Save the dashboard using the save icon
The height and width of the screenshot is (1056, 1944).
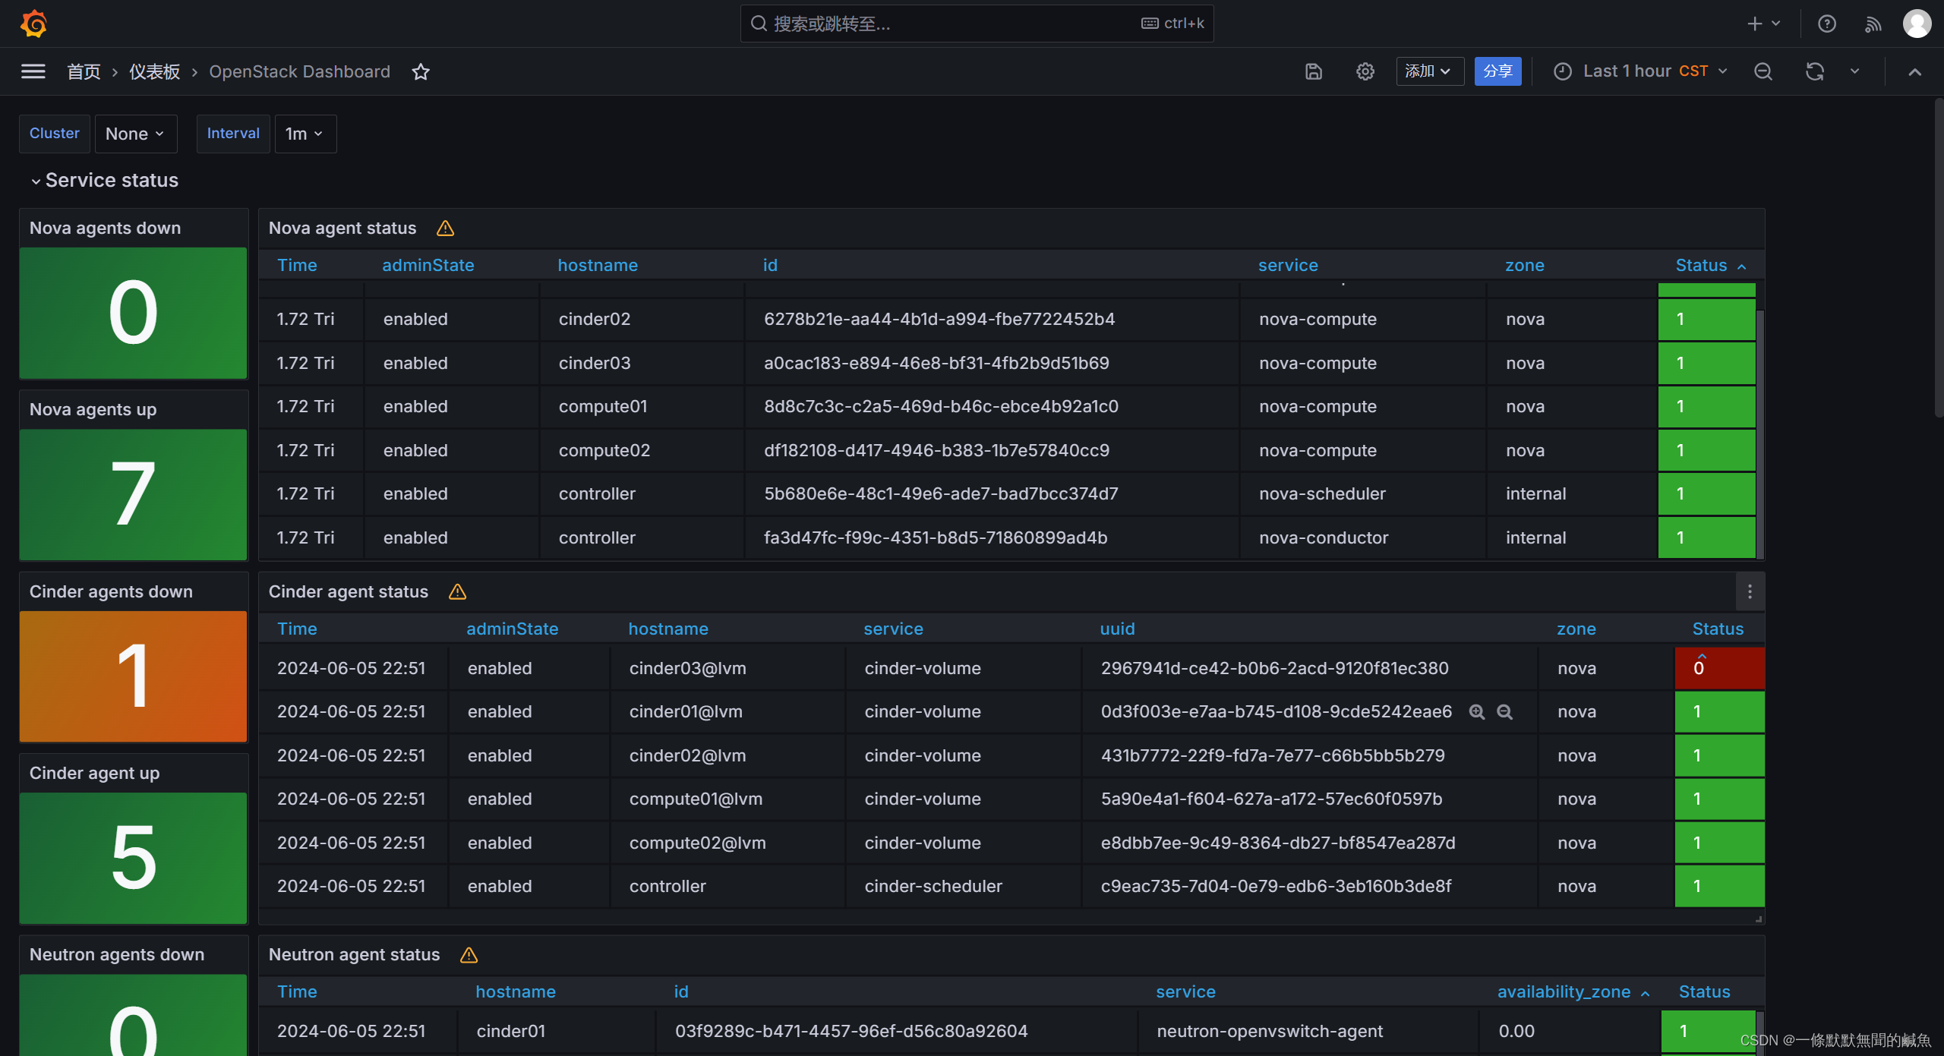[1313, 71]
